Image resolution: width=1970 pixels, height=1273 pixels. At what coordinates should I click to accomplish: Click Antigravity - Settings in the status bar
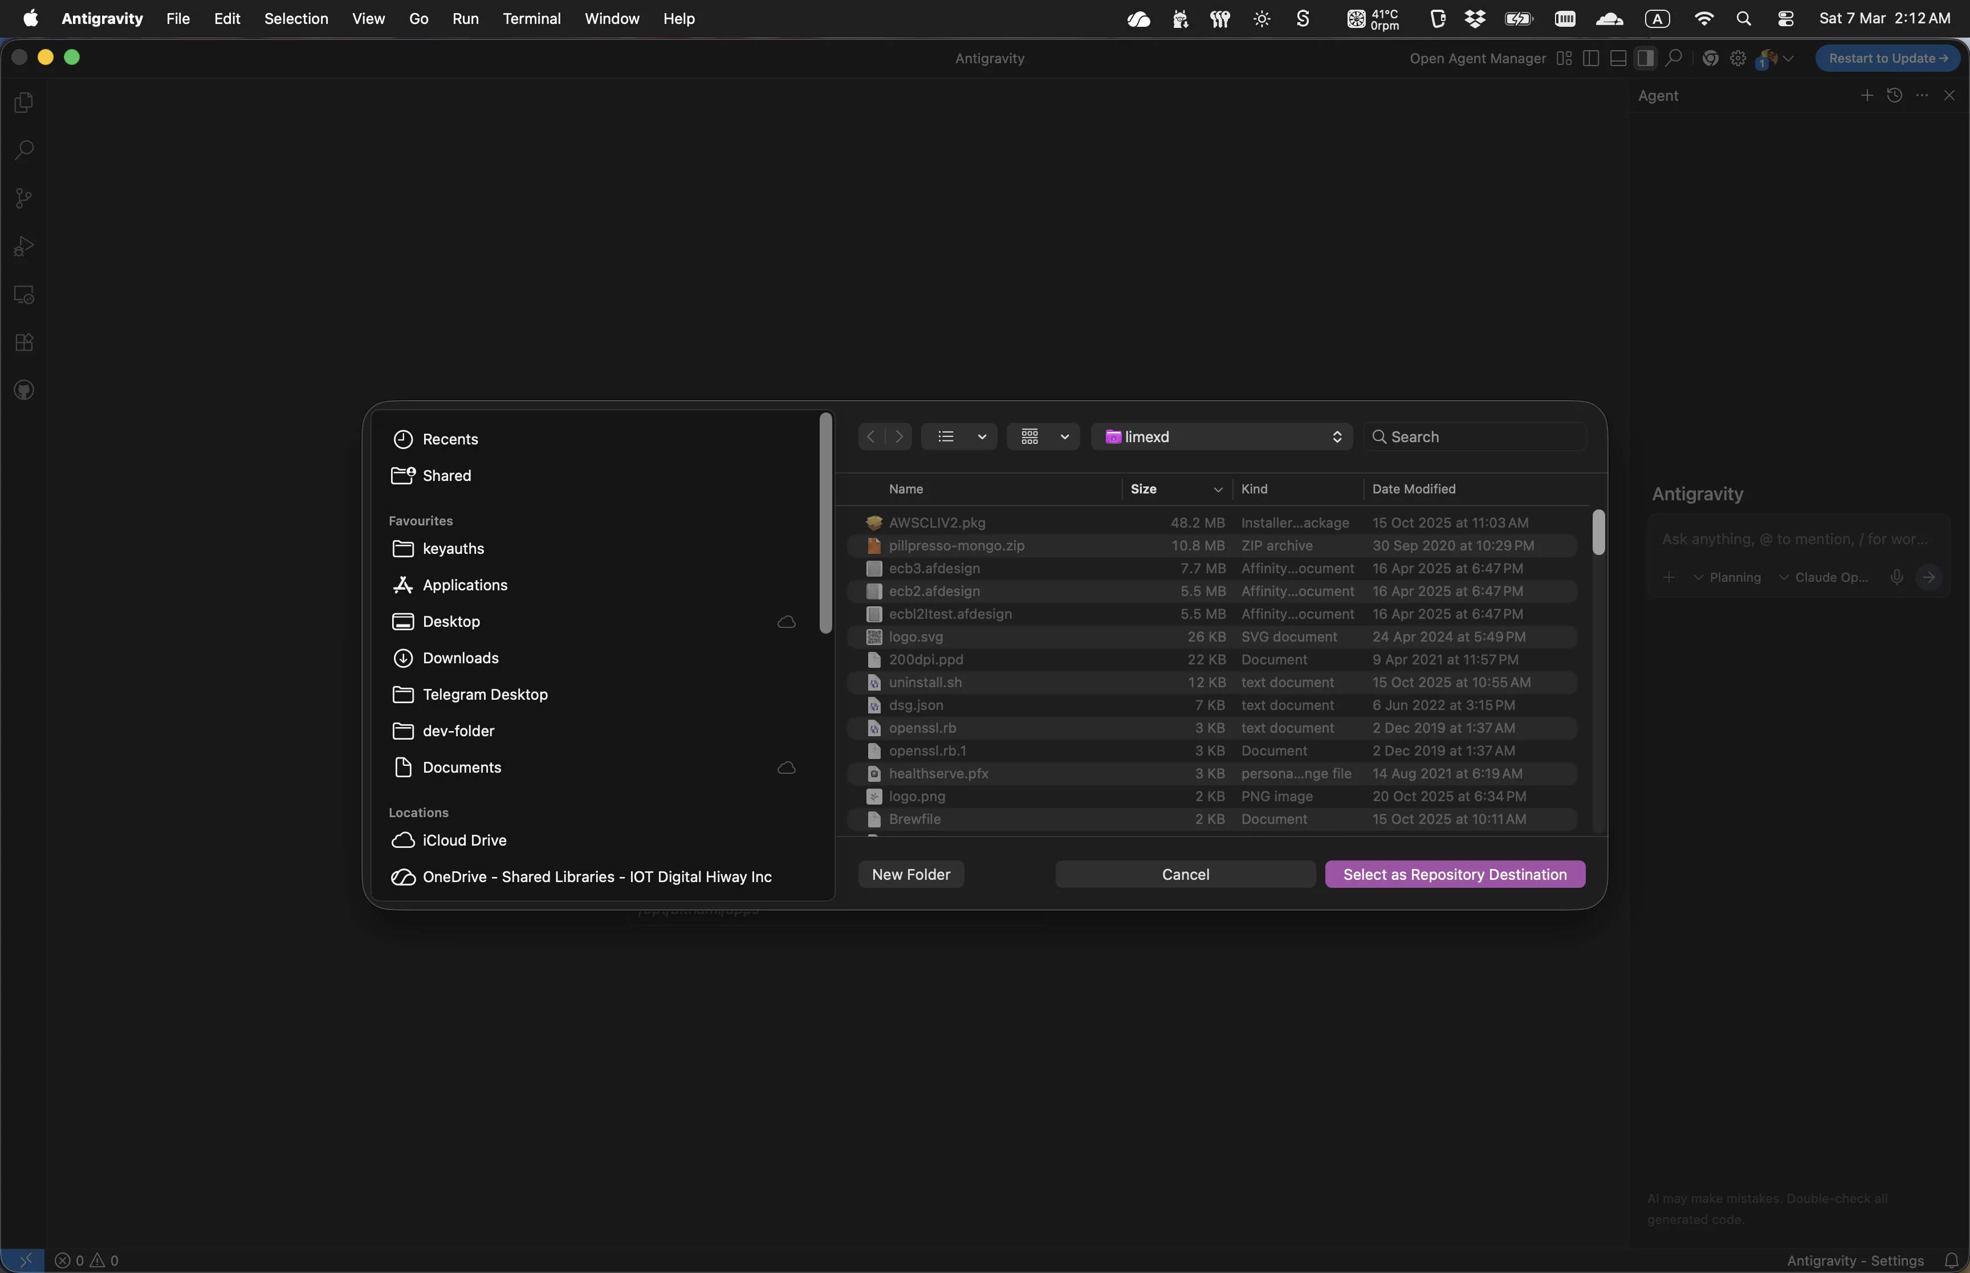point(1855,1260)
